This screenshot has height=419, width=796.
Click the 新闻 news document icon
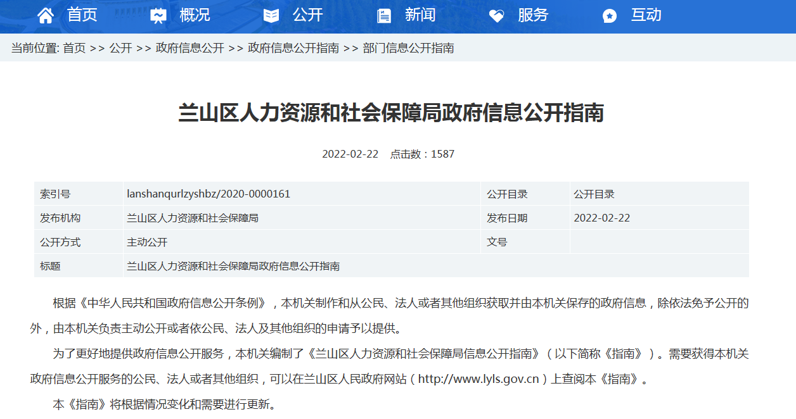(384, 16)
